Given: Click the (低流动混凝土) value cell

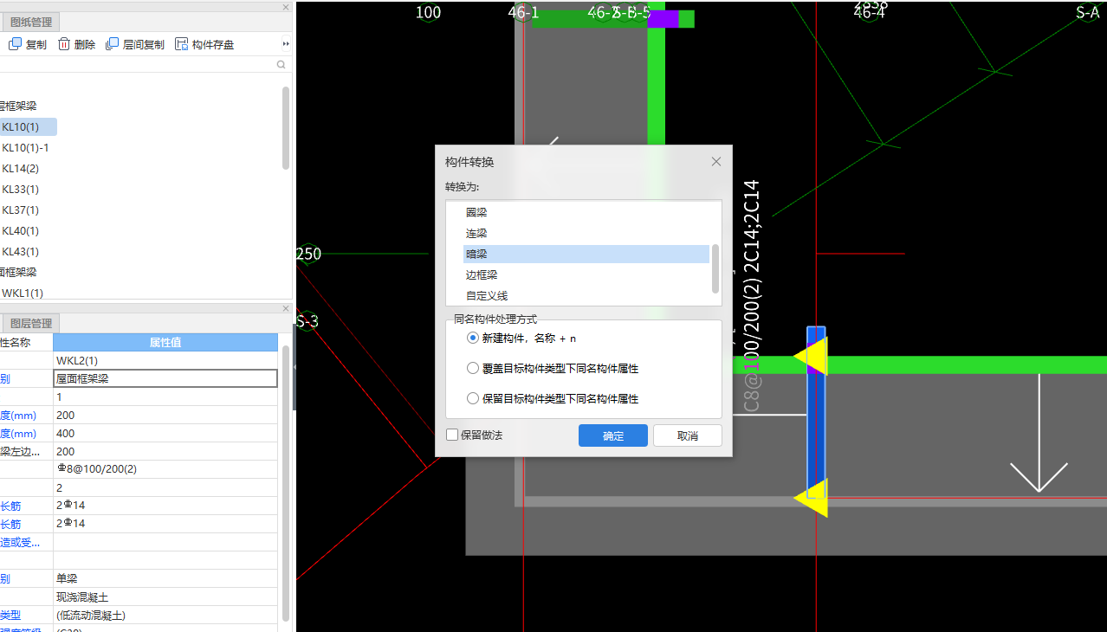Looking at the screenshot, I should click(x=165, y=615).
